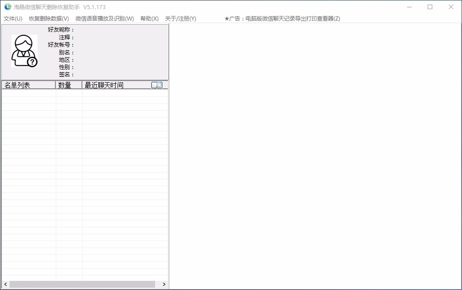This screenshot has width=462, height=290.
Task: Open the 恢复删除数据(V) menu
Action: [x=49, y=19]
